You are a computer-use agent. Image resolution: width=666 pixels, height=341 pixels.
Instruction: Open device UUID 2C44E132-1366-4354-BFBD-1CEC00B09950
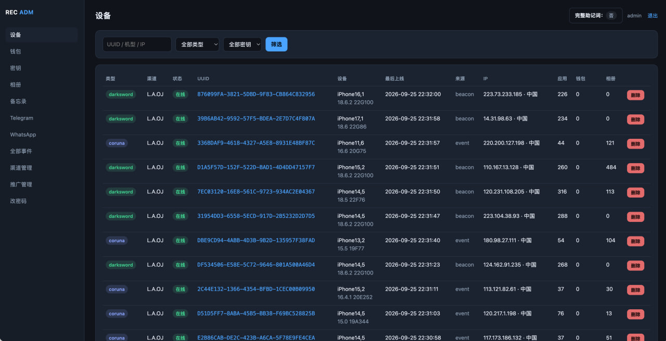pos(256,289)
